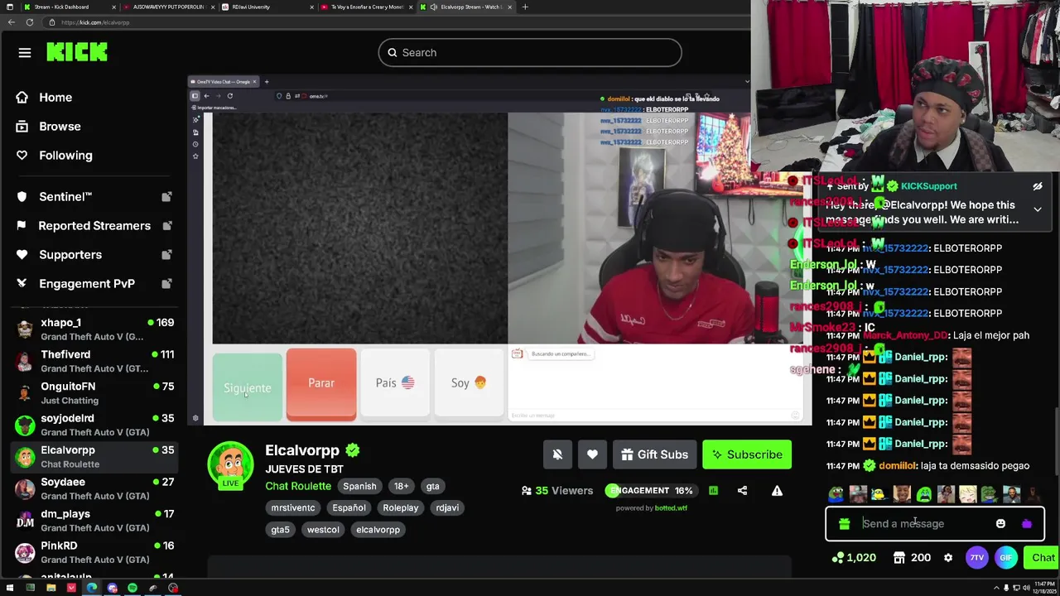Click the browser address bar URL
The image size is (1060, 596).
pyautogui.click(x=95, y=22)
